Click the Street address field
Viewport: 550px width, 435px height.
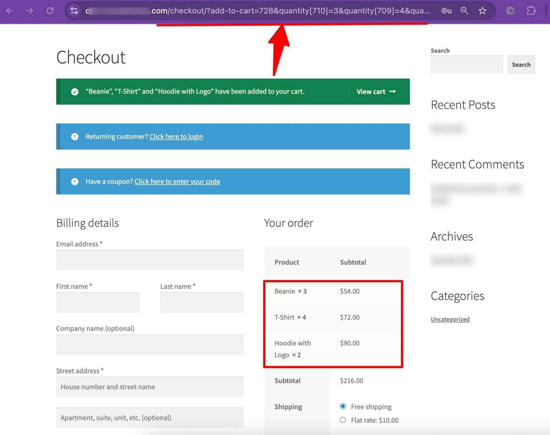tap(149, 387)
